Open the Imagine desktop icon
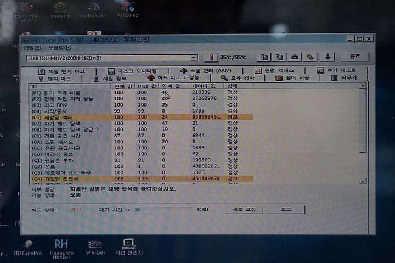395x263 pixels. pyautogui.click(x=60, y=10)
